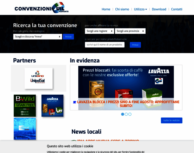Open the Smat gruppo partner tile
Image resolution: width=194 pixels, height=153 pixels.
tap(25, 129)
